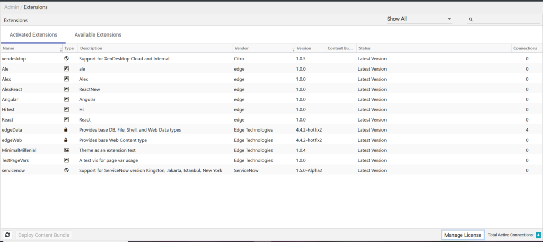
Task: Click 'Theme as an extension test' description
Action: coord(107,150)
